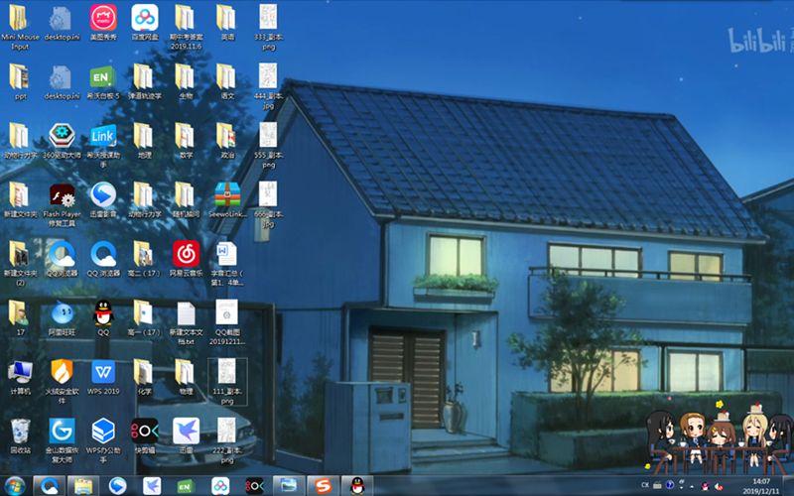The image size is (794, 496).
Task: Open the 阿里旺旺 desktop shortcut
Action: (61, 312)
